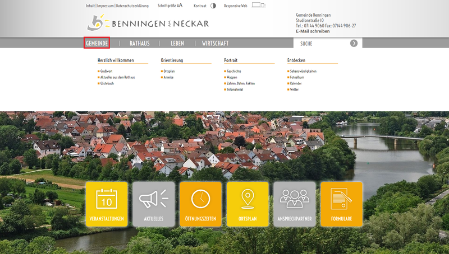Select the Gemeinde menu tab
This screenshot has width=449, height=254.
[x=97, y=43]
